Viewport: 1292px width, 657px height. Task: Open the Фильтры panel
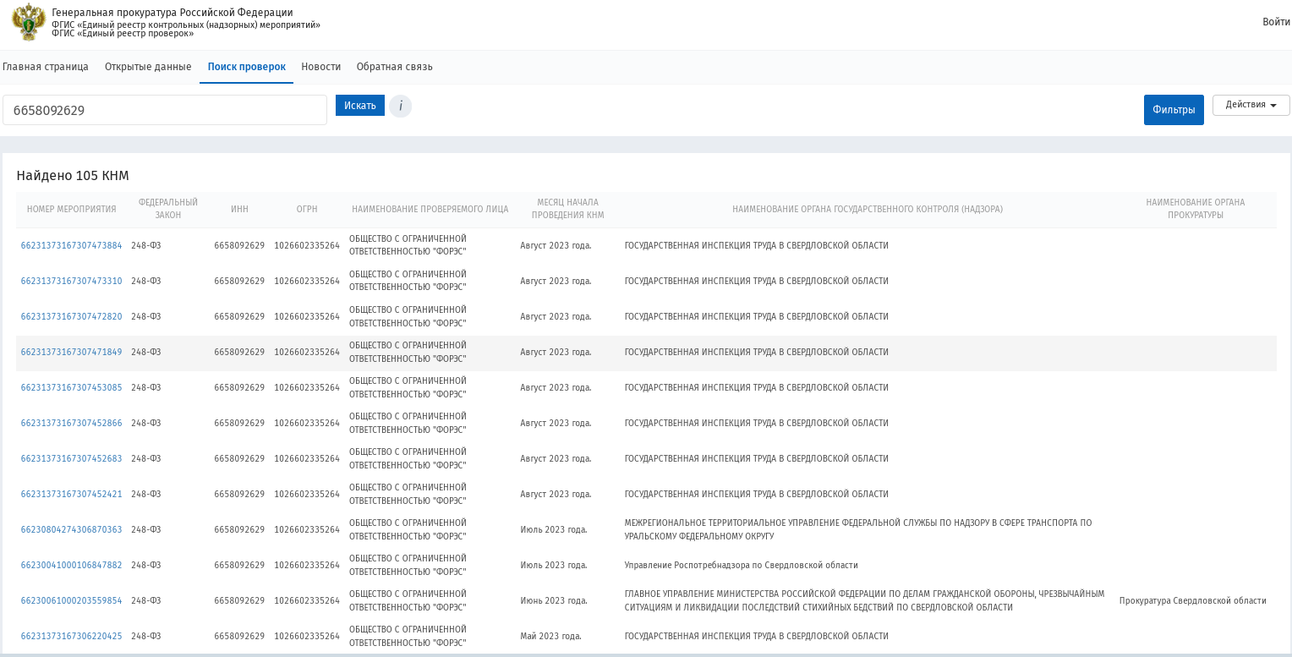point(1174,110)
